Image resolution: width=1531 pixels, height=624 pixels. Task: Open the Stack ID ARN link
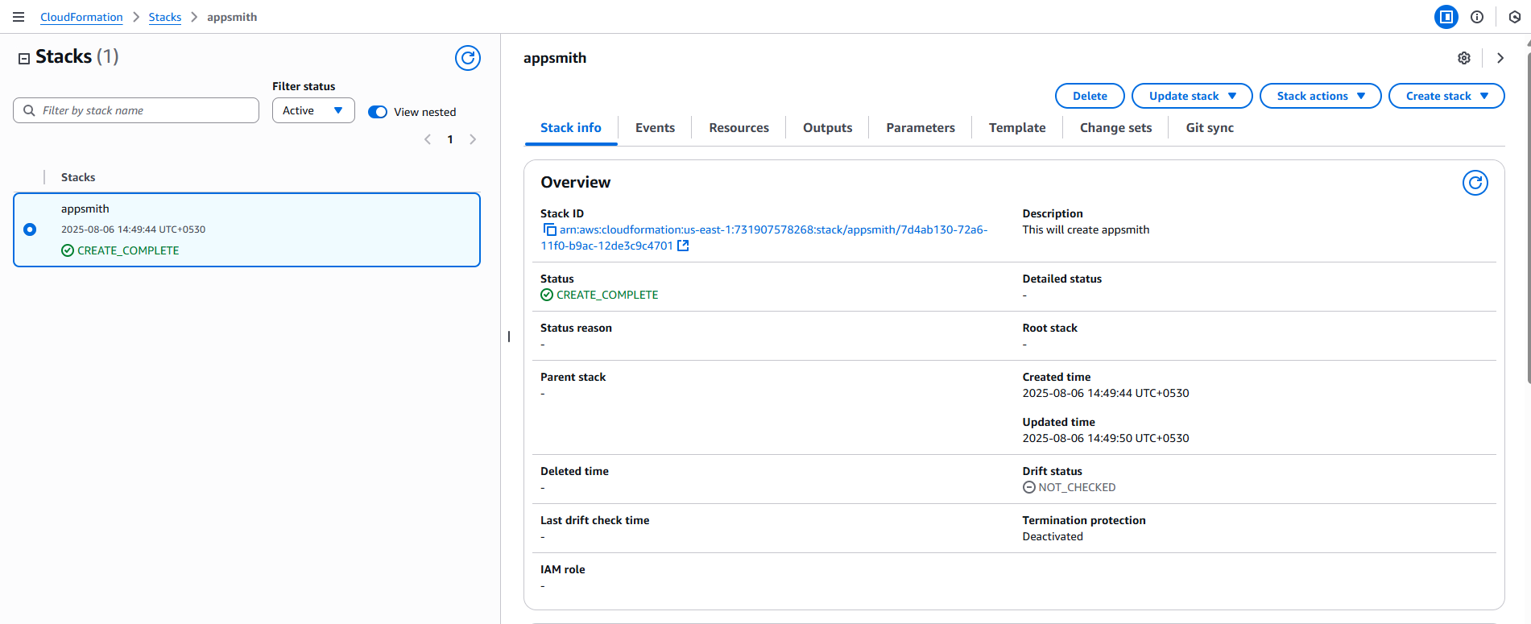coord(765,238)
